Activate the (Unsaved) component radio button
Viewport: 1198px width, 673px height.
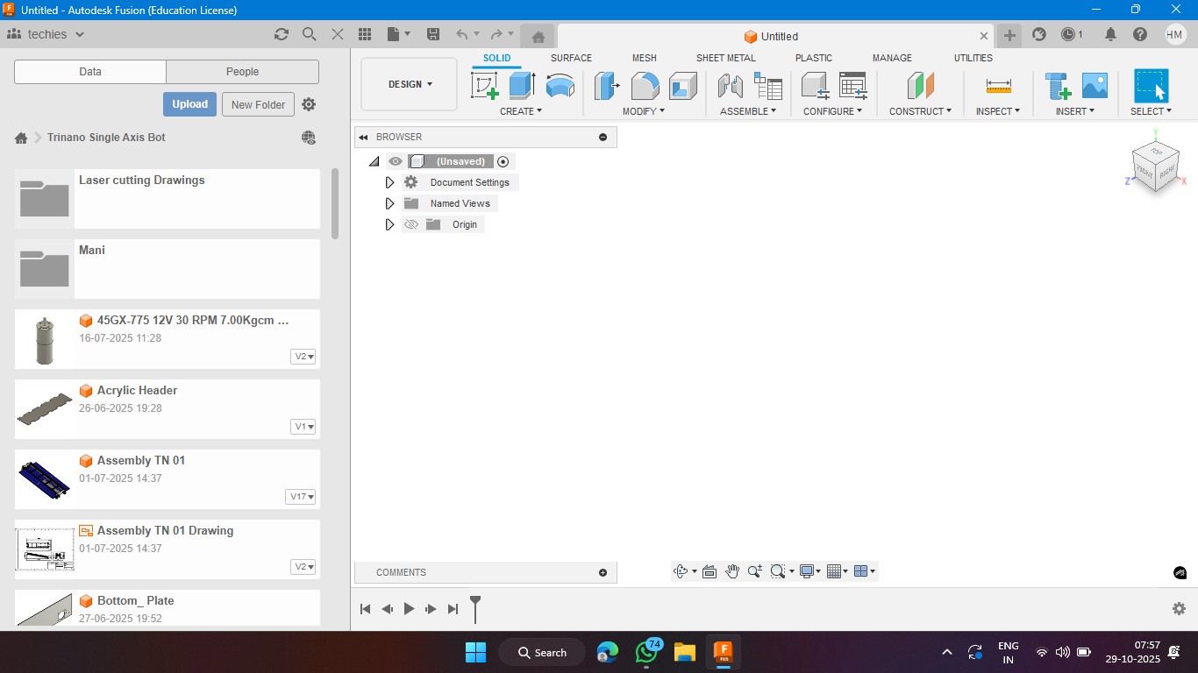(x=503, y=161)
